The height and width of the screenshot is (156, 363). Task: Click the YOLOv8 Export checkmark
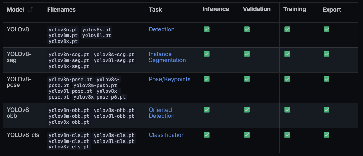click(x=327, y=29)
